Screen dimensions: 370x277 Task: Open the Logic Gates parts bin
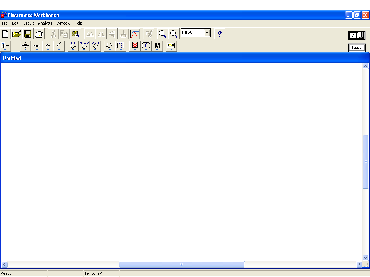pos(109,46)
